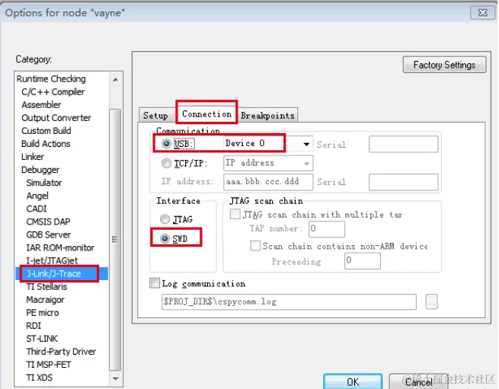
Task: Select the RDI category
Action: (34, 326)
